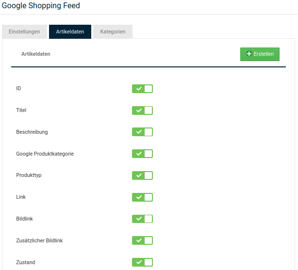Click the Zusätzlicher Bildlink label
Screen dimensions: 298x270
[x=39, y=240]
